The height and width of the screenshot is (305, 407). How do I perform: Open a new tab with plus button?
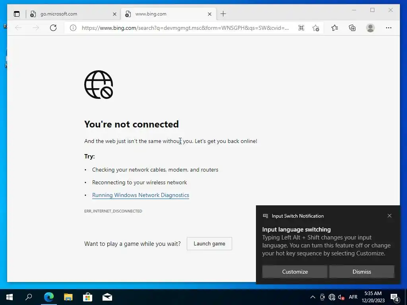(223, 14)
